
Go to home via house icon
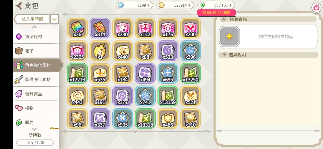(316, 8)
